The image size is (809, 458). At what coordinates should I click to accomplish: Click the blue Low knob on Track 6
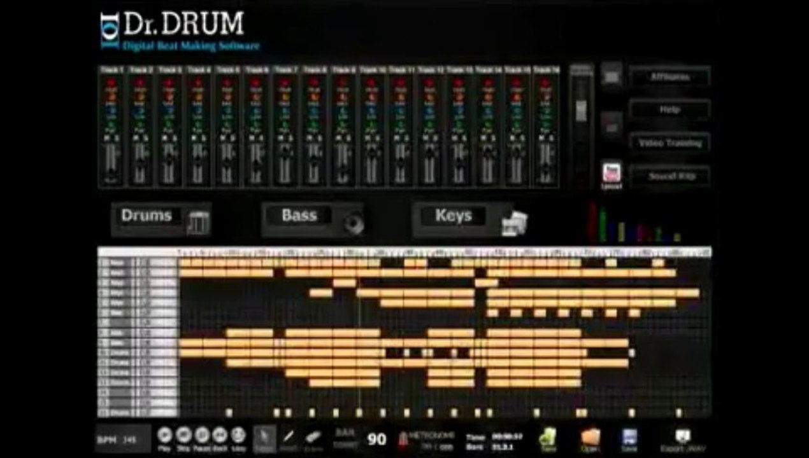click(257, 110)
